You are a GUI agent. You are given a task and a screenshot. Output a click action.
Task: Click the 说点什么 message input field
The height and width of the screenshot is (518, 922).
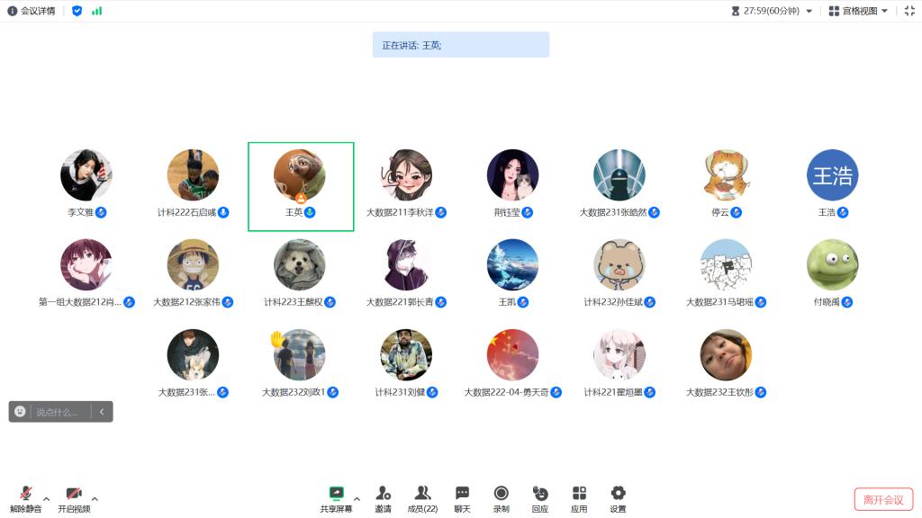59,412
